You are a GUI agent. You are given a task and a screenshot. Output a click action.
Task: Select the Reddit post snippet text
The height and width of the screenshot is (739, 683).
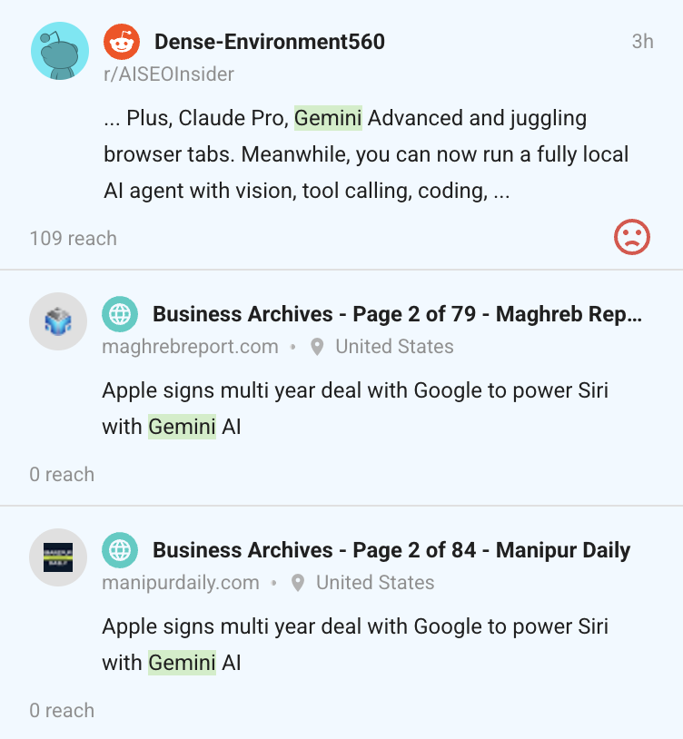coord(363,154)
